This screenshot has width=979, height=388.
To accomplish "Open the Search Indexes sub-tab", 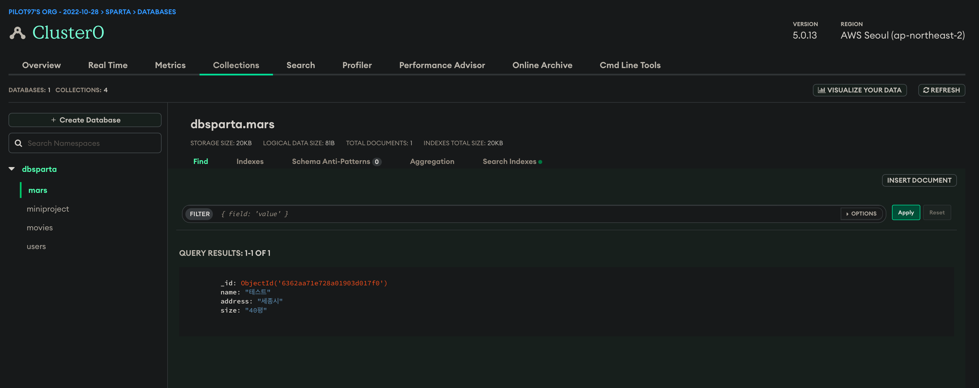I will 510,161.
